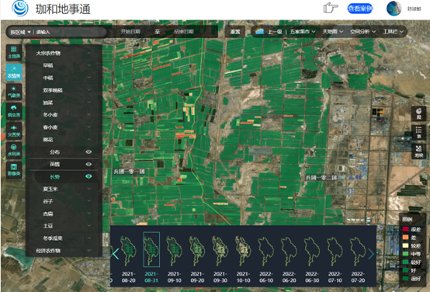Select the 农情类 sidebar icon
Screen dimensions: 430x292
point(14,72)
